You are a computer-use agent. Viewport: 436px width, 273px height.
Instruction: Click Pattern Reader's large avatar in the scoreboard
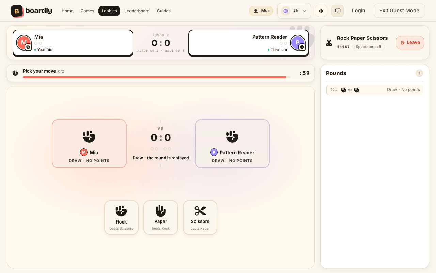point(298,43)
